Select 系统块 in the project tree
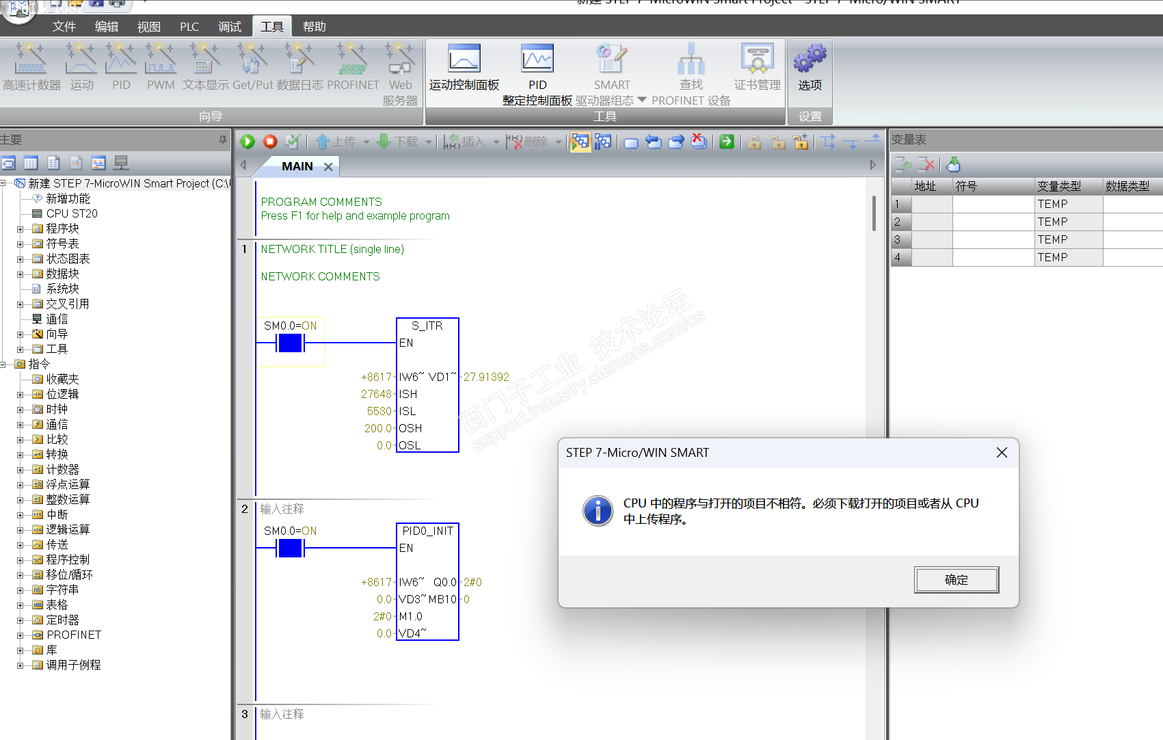This screenshot has width=1163, height=740. pyautogui.click(x=62, y=289)
